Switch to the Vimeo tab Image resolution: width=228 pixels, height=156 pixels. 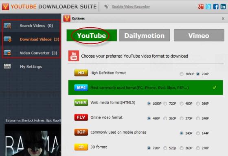(x=199, y=35)
